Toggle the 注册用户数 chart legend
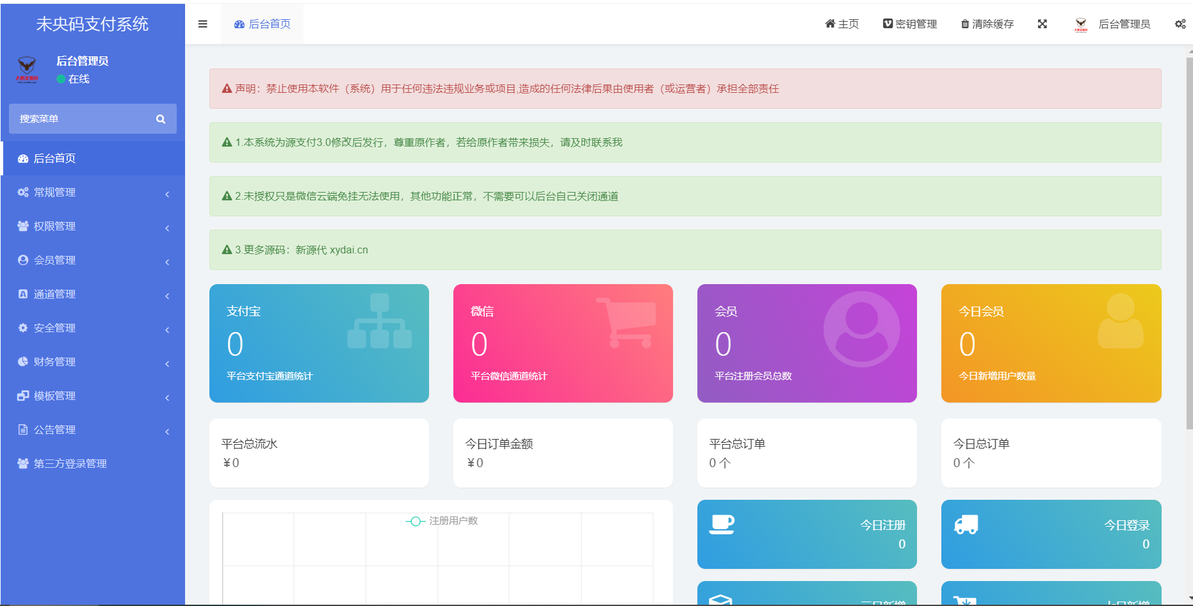Screen dimensions: 1193x606 [441, 521]
